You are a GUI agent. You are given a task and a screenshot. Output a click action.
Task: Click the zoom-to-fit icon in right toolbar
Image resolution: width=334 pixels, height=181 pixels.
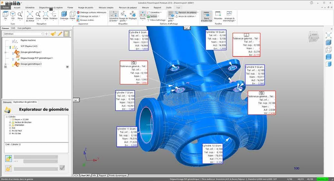point(329,35)
